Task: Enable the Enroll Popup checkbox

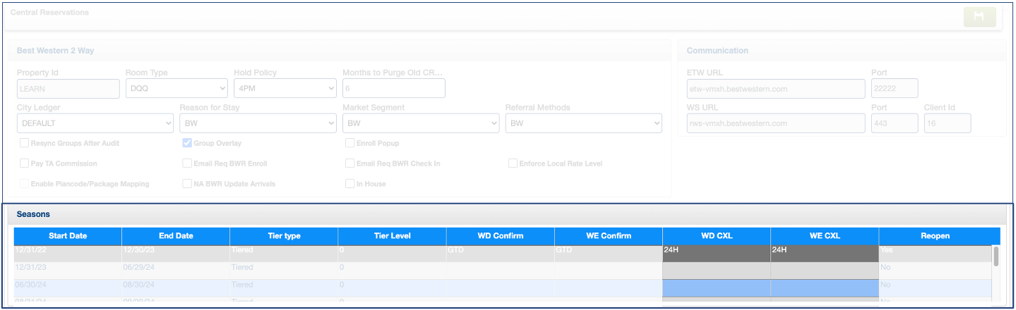Action: coord(350,143)
